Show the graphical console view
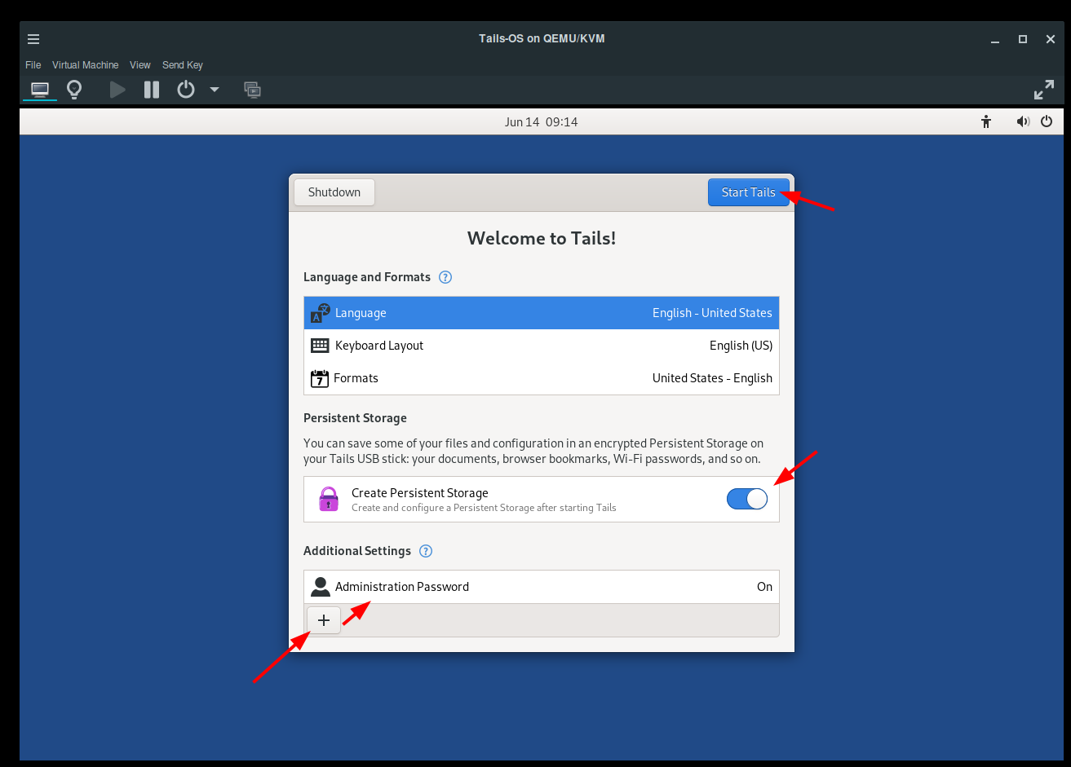The width and height of the screenshot is (1071, 767). [40, 90]
